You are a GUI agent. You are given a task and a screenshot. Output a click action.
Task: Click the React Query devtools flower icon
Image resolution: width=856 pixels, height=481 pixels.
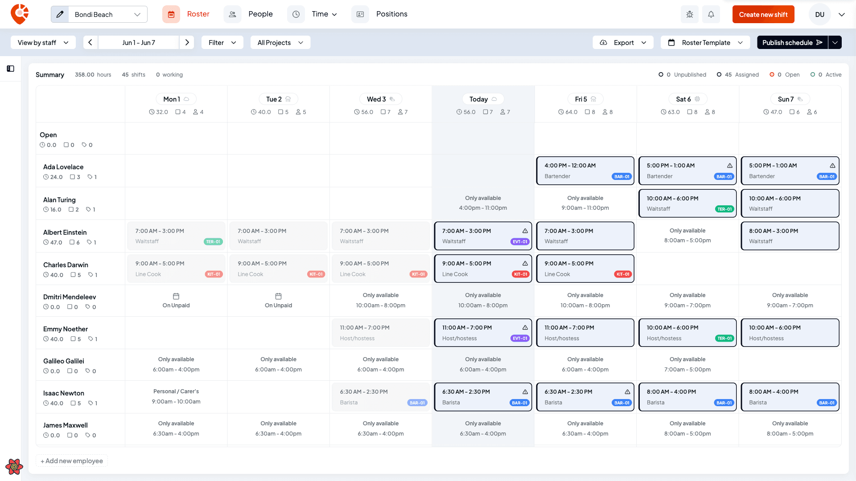(14, 467)
